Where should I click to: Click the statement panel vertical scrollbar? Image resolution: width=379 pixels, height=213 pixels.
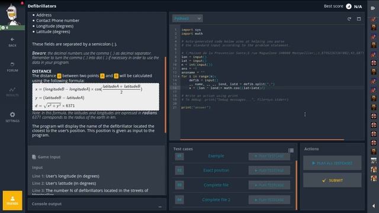(166, 95)
